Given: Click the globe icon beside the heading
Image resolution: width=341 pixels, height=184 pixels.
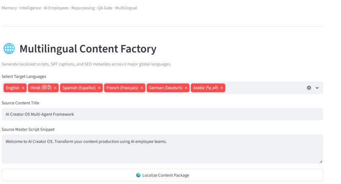Looking at the screenshot, I should (9, 49).
